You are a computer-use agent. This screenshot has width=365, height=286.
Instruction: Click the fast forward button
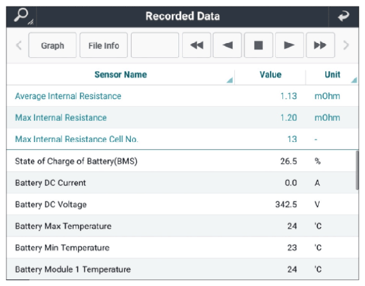(x=320, y=45)
